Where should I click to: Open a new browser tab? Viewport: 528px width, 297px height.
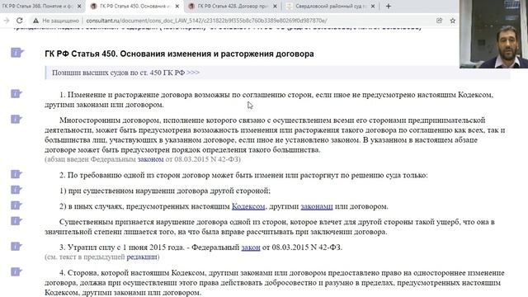point(389,6)
